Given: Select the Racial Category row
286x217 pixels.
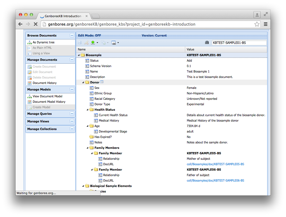Looking at the screenshot, I should pyautogui.click(x=172, y=99).
